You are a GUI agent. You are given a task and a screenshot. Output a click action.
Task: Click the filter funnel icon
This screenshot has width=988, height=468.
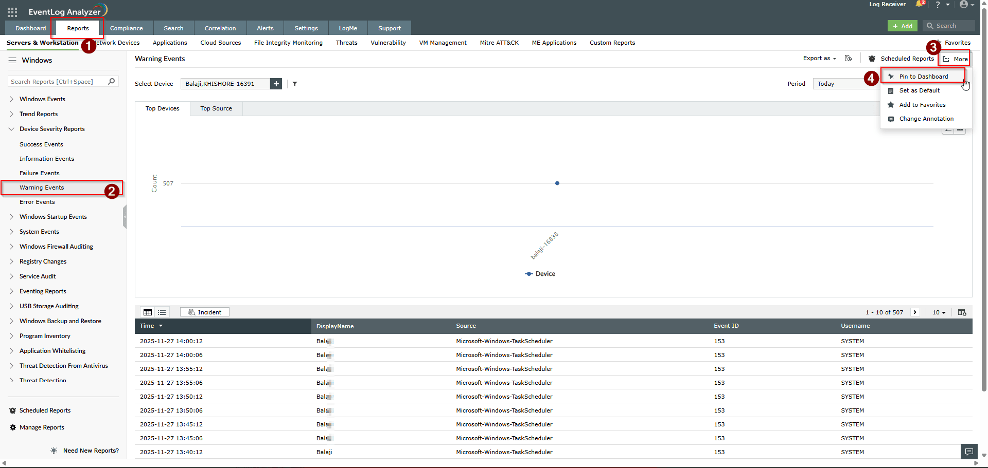tap(295, 84)
